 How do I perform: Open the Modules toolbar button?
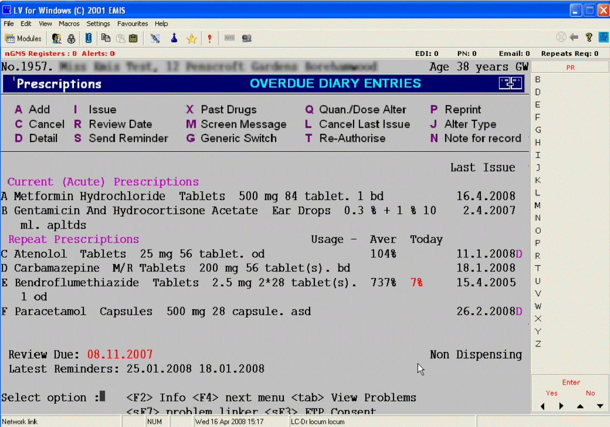pos(23,38)
